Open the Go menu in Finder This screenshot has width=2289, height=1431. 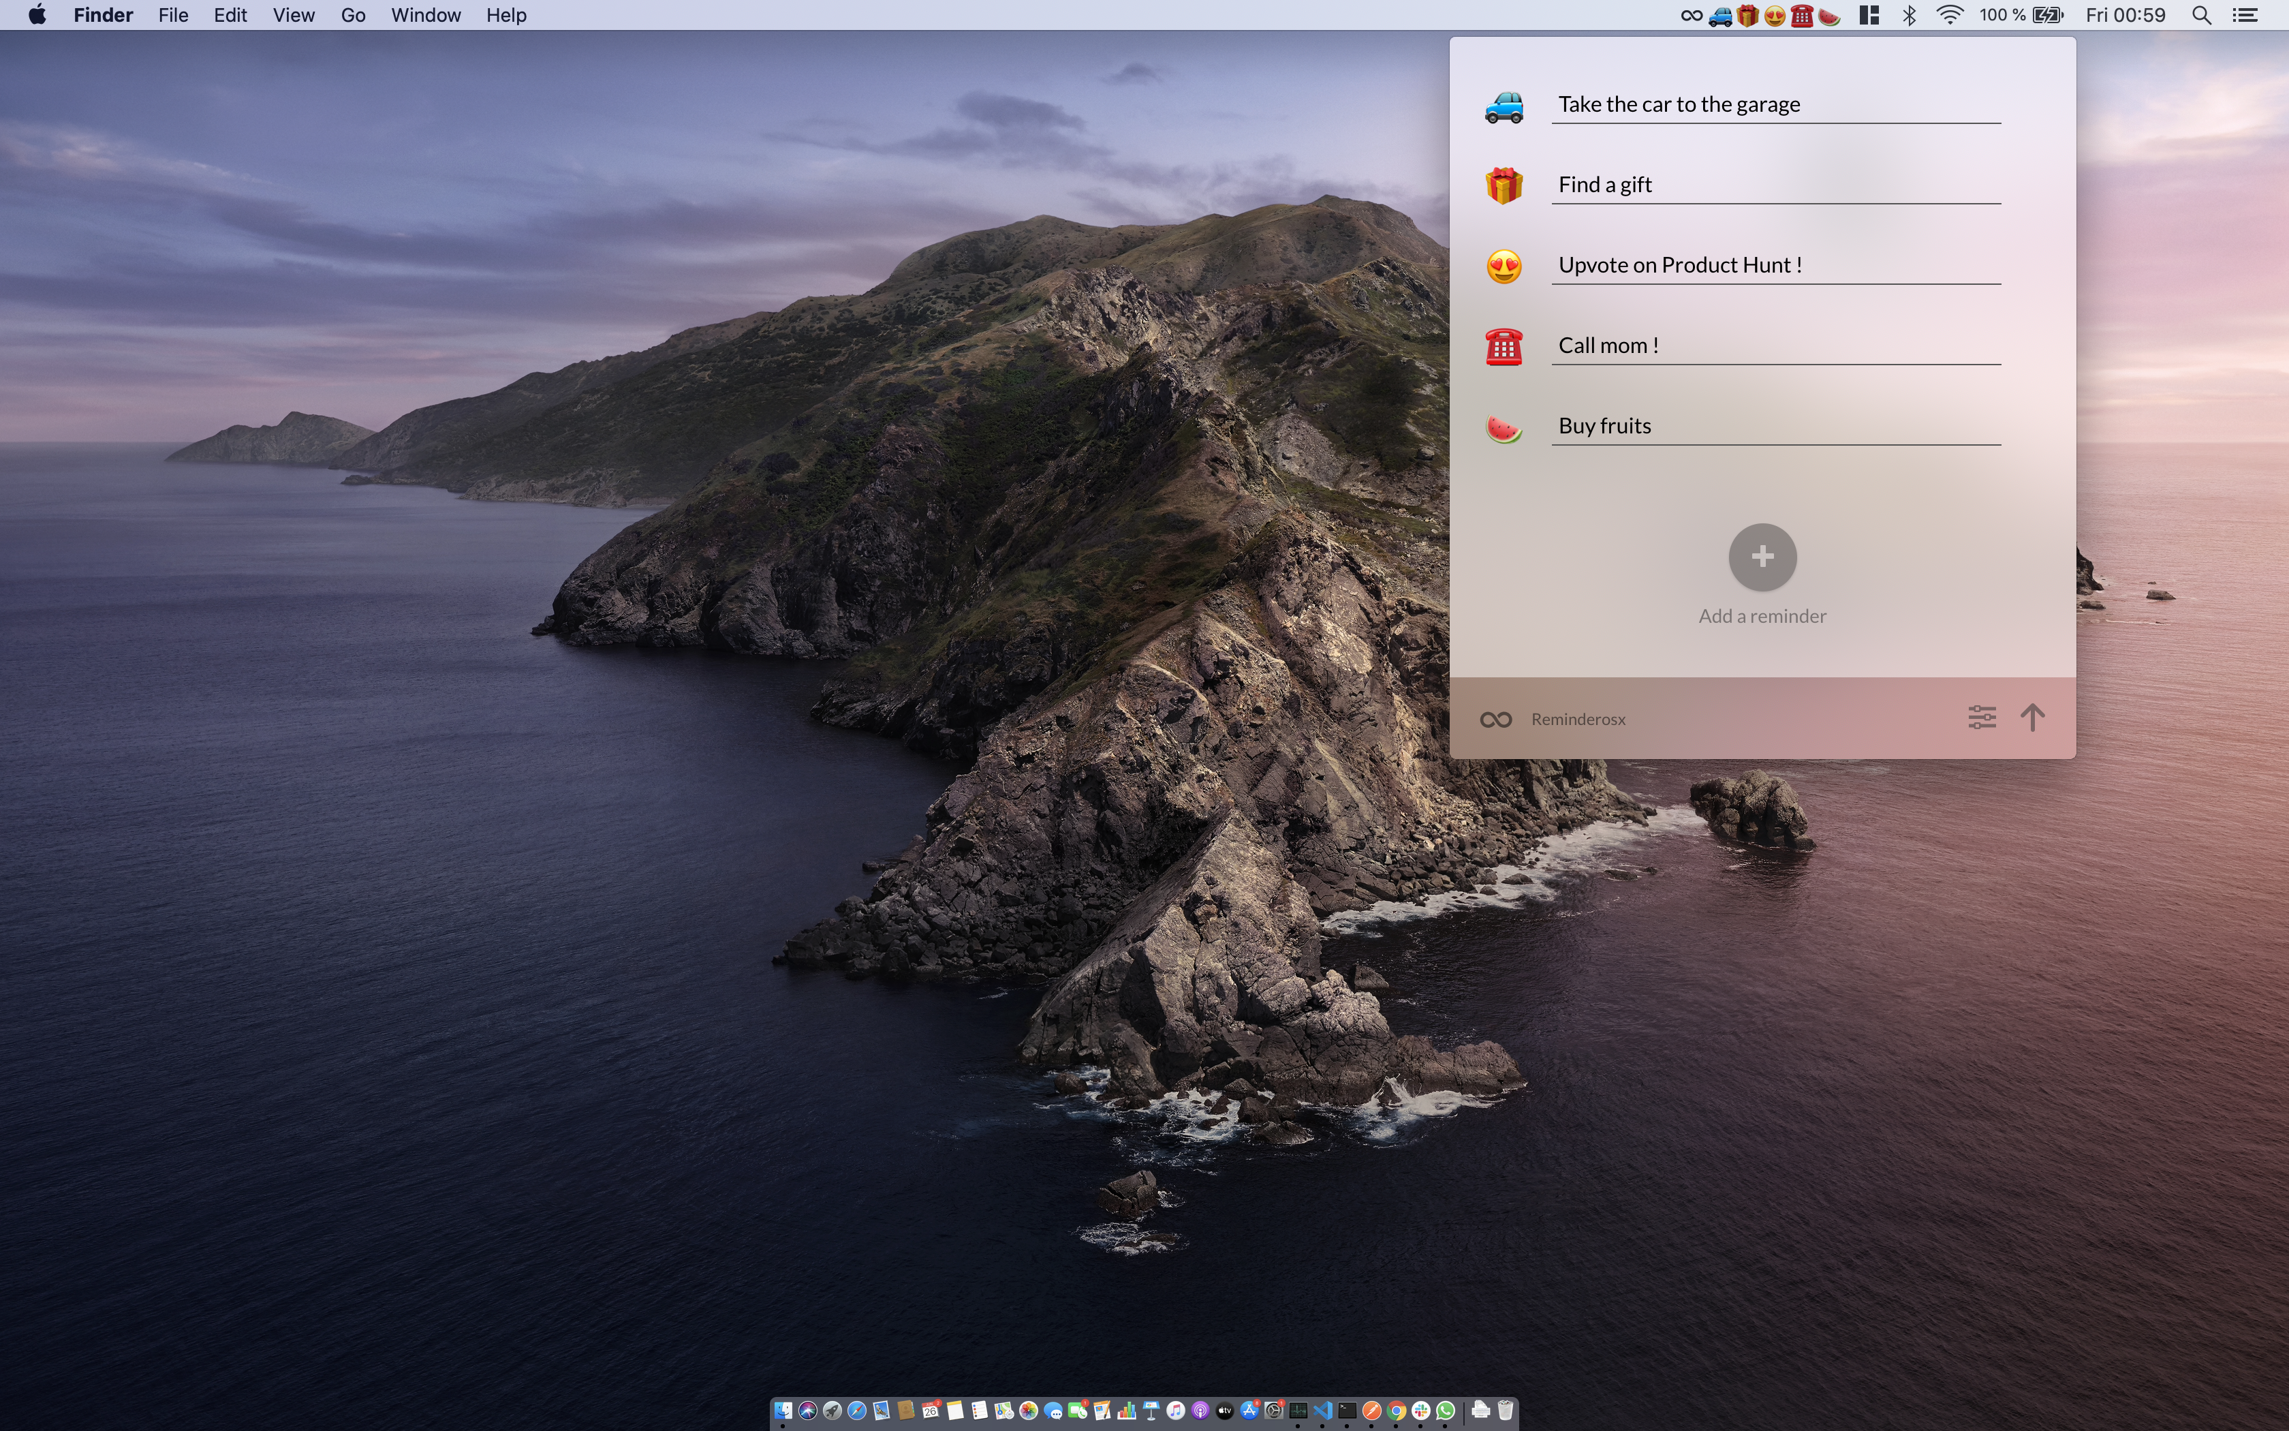[353, 15]
